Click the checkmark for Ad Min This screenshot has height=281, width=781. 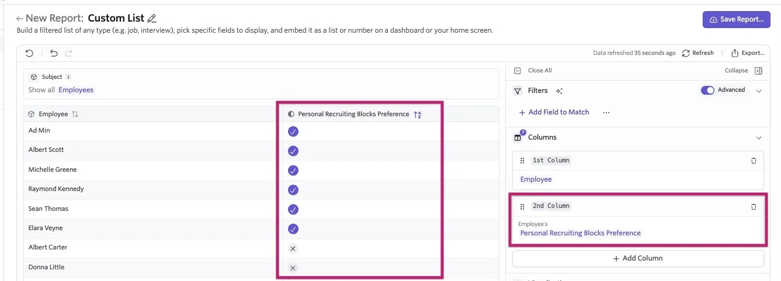[x=293, y=131]
